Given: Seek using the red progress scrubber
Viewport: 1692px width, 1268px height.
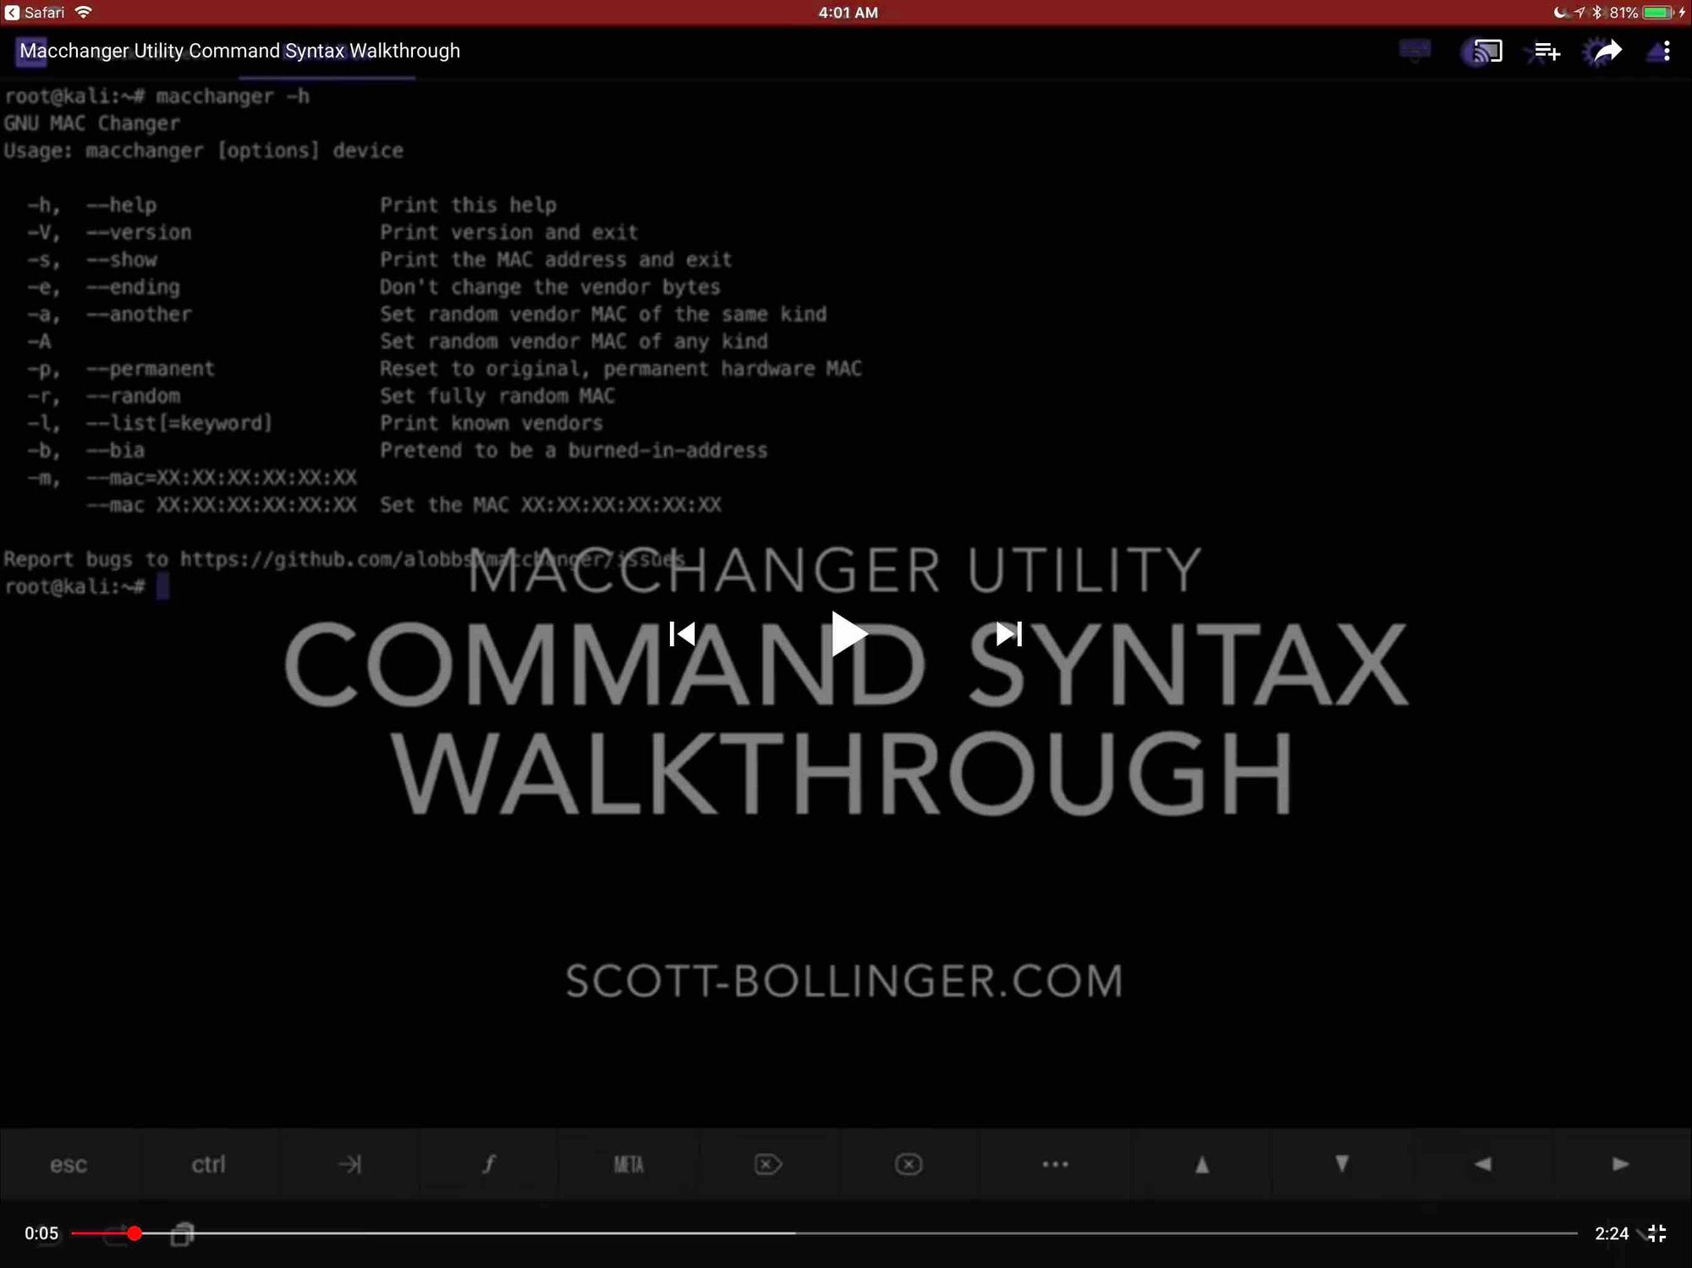Looking at the screenshot, I should tap(135, 1233).
